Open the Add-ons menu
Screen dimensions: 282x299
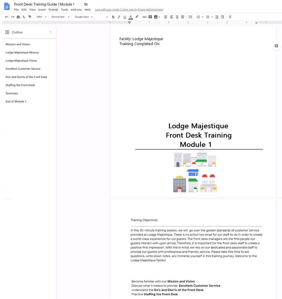76,10
